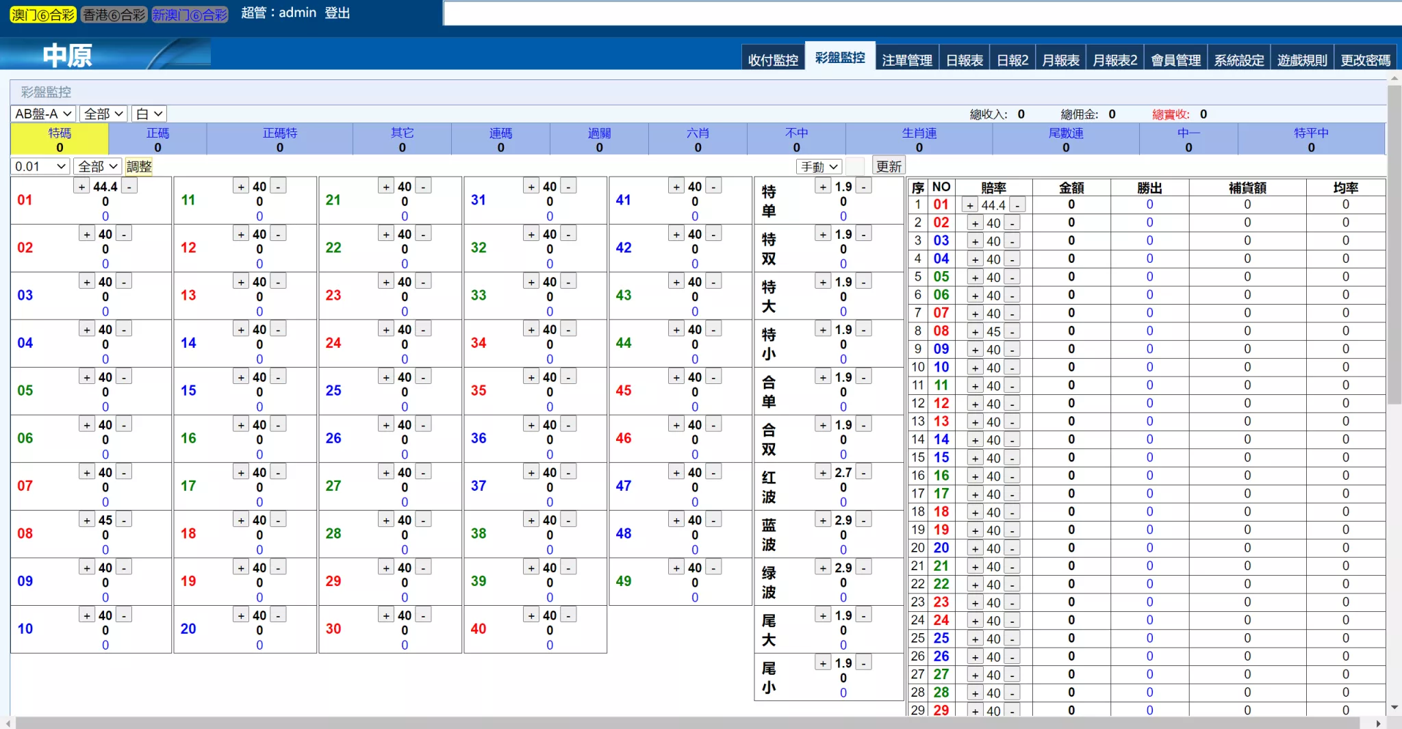The image size is (1402, 729).
Task: Lower odds for 尾小 option
Action: tap(864, 663)
